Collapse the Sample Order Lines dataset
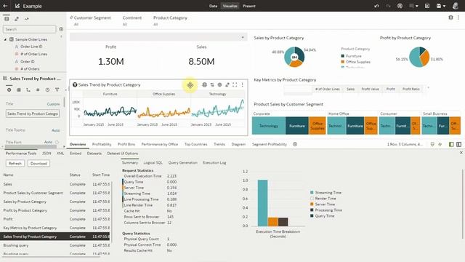The height and width of the screenshot is (262, 465). pos(5,39)
